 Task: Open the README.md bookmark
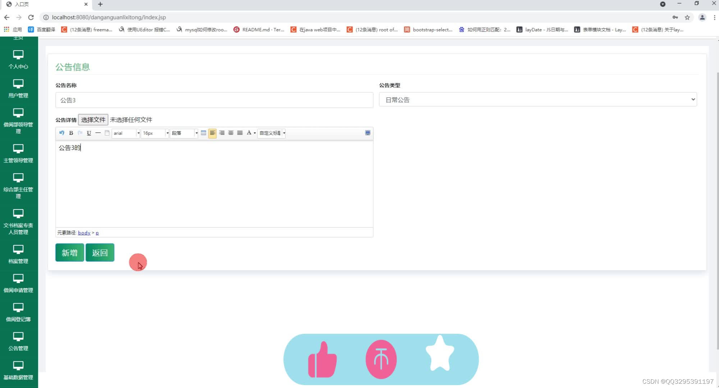coord(259,29)
